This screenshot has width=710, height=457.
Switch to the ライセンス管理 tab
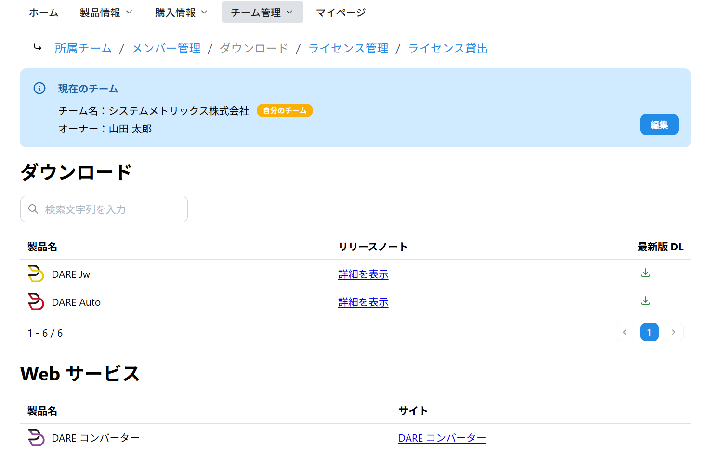(348, 48)
